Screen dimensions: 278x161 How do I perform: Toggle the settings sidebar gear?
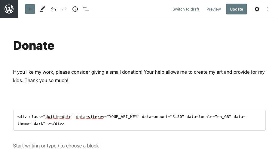point(257,9)
